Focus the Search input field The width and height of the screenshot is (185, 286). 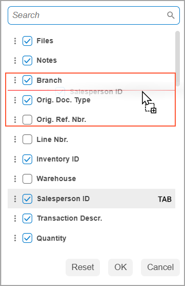click(89, 15)
